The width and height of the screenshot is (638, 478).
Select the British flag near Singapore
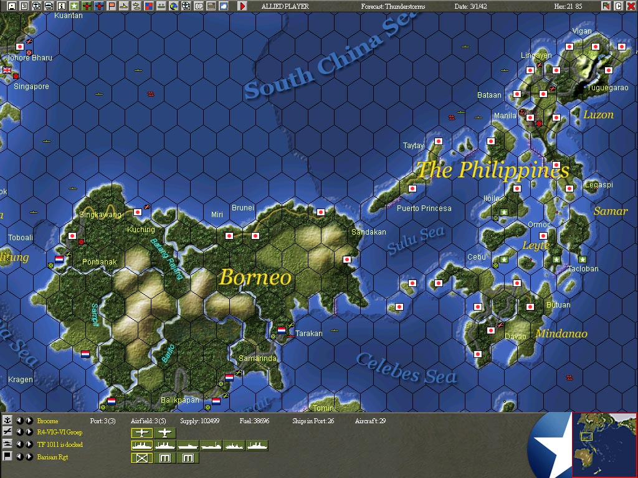[7, 70]
